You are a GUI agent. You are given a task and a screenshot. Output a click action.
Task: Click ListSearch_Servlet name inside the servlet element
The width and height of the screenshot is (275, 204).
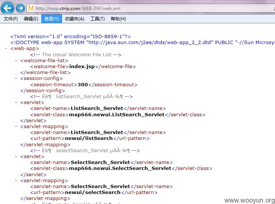(97, 108)
